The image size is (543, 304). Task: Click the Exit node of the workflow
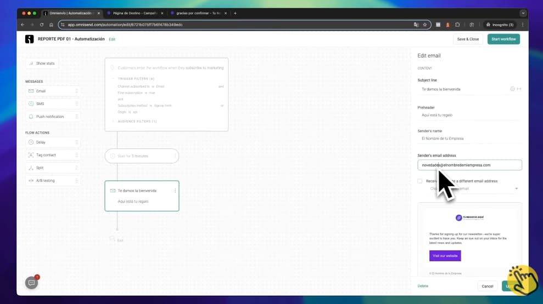click(x=117, y=240)
